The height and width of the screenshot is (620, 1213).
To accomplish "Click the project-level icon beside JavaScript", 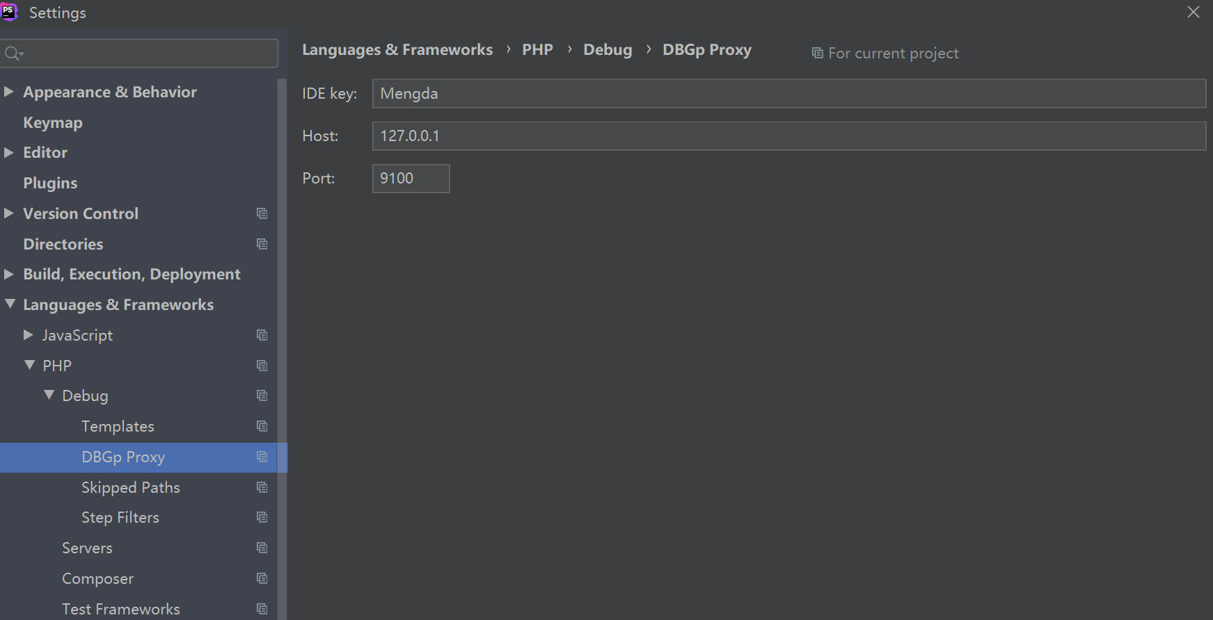I will (262, 335).
